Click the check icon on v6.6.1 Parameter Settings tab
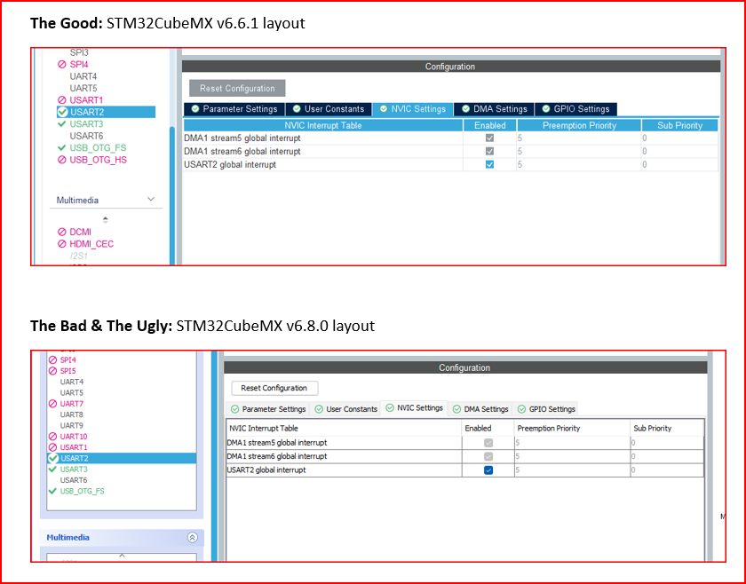The image size is (746, 584). (x=195, y=109)
